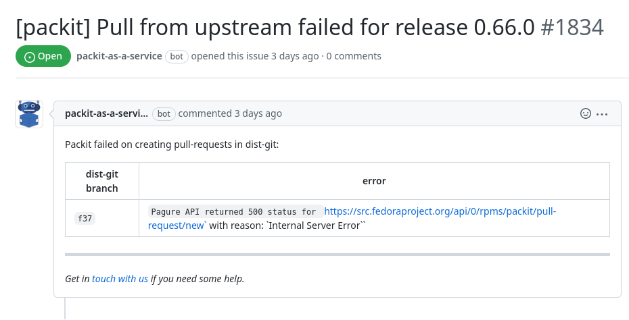Open packit-as-a-service profile from issue header
The width and height of the screenshot is (629, 320).
click(x=119, y=56)
